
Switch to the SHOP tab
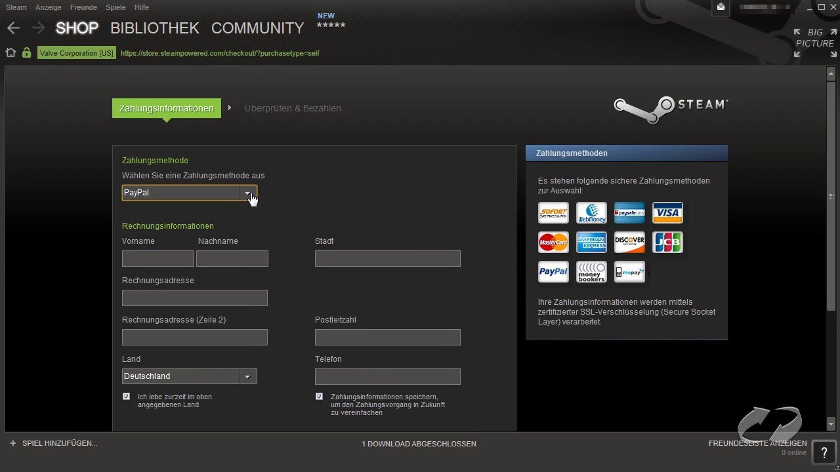(x=77, y=28)
